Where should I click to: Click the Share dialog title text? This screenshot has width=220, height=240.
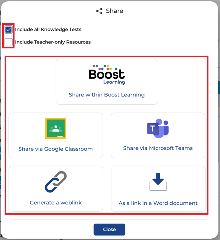click(x=114, y=11)
